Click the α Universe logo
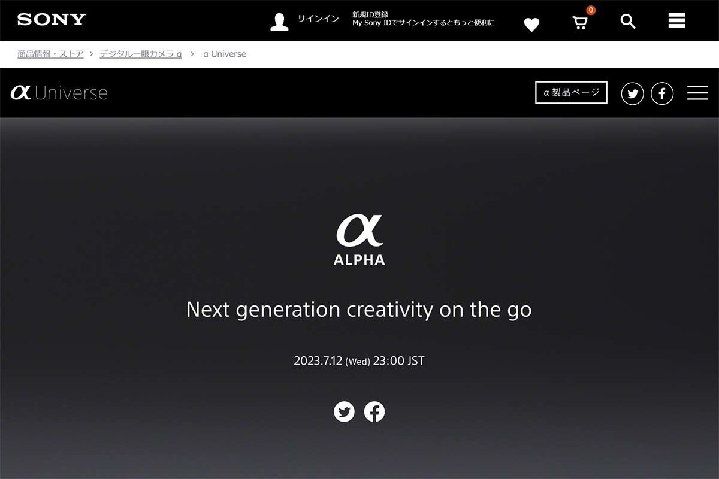719x479 pixels. (59, 93)
